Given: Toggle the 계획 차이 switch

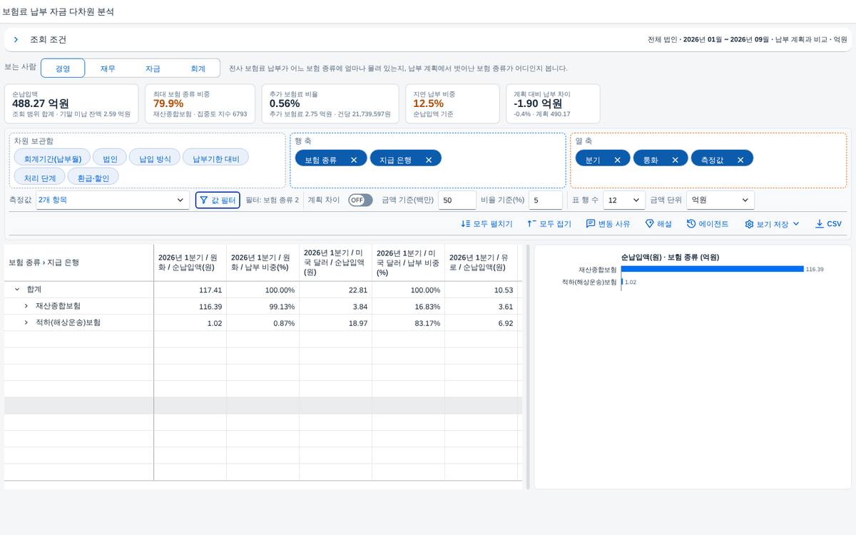Looking at the screenshot, I should pyautogui.click(x=360, y=200).
